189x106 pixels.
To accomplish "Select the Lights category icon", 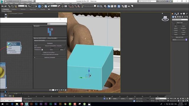I will click(178, 17).
